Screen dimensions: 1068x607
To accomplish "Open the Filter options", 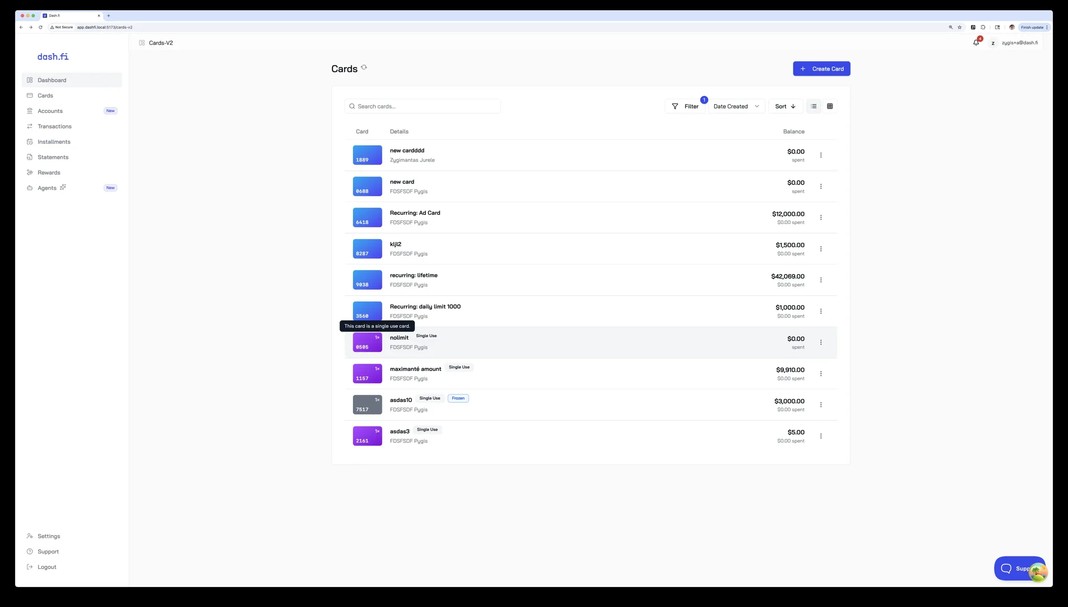I will 685,106.
